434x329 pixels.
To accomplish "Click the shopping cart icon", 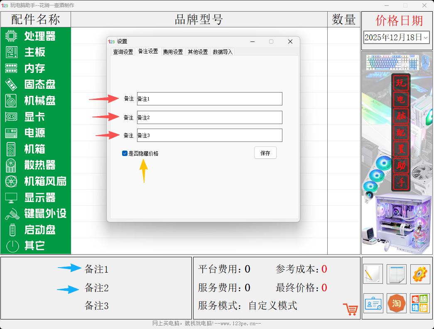I will click(350, 309).
